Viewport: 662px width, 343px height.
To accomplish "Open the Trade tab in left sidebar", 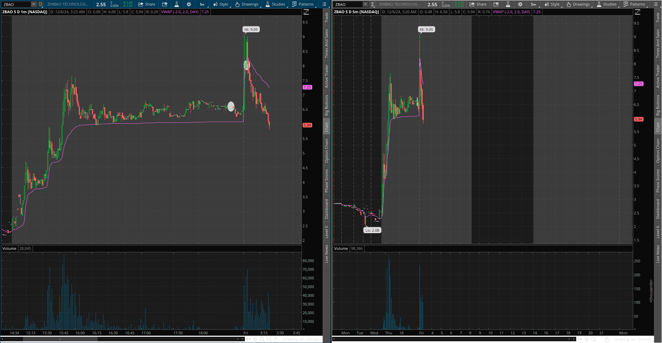I will [x=326, y=17].
